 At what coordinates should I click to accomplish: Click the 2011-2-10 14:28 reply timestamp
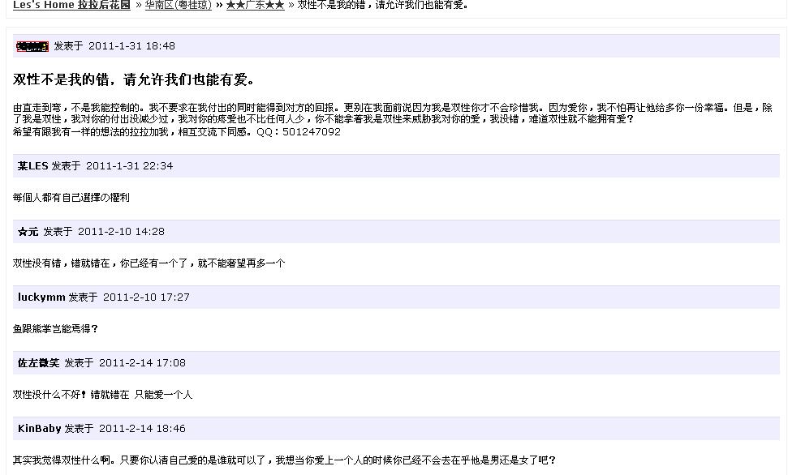tap(121, 232)
